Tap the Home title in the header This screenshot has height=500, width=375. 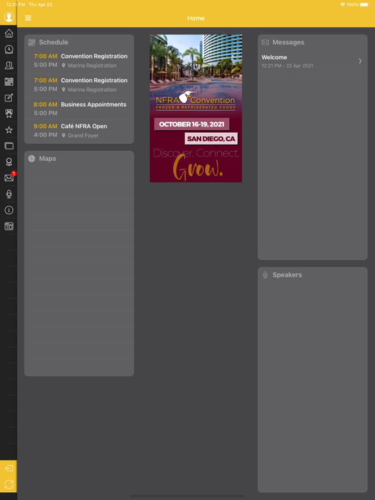pyautogui.click(x=196, y=18)
